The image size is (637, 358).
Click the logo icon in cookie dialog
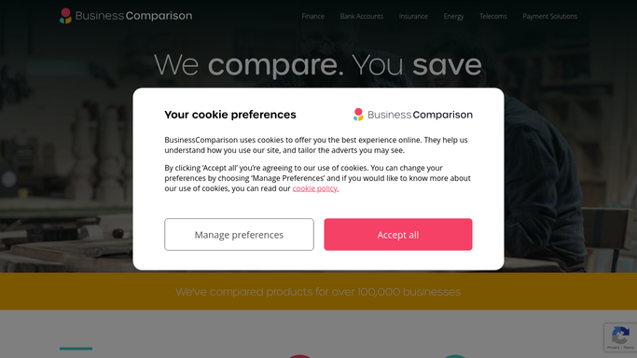pos(358,115)
